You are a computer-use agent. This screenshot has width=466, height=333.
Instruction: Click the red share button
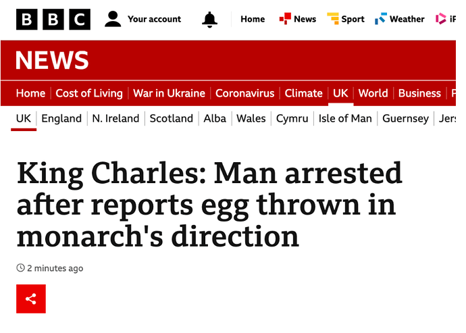click(31, 299)
